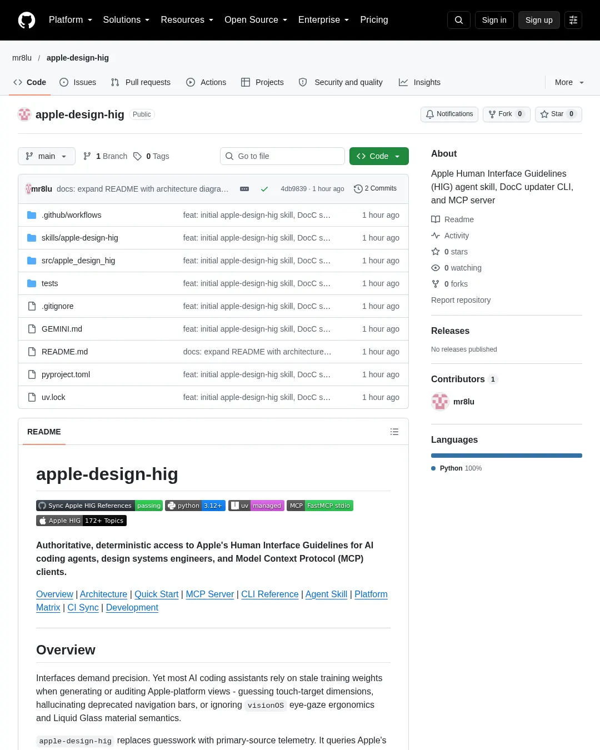The height and width of the screenshot is (750, 600).
Task: Click the .github/workflows folder icon
Action: (32, 215)
